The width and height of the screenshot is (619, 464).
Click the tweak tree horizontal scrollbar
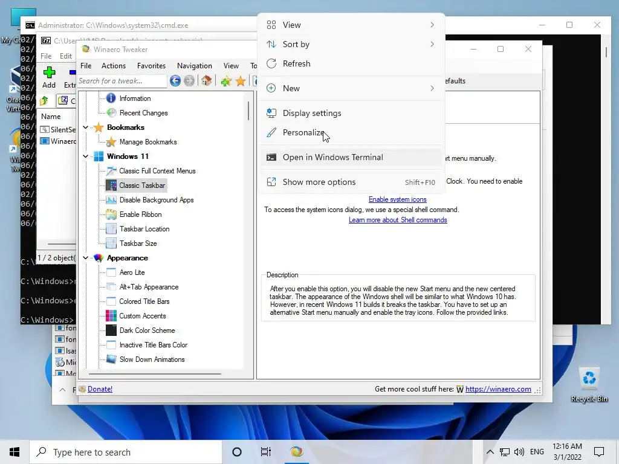155,373
